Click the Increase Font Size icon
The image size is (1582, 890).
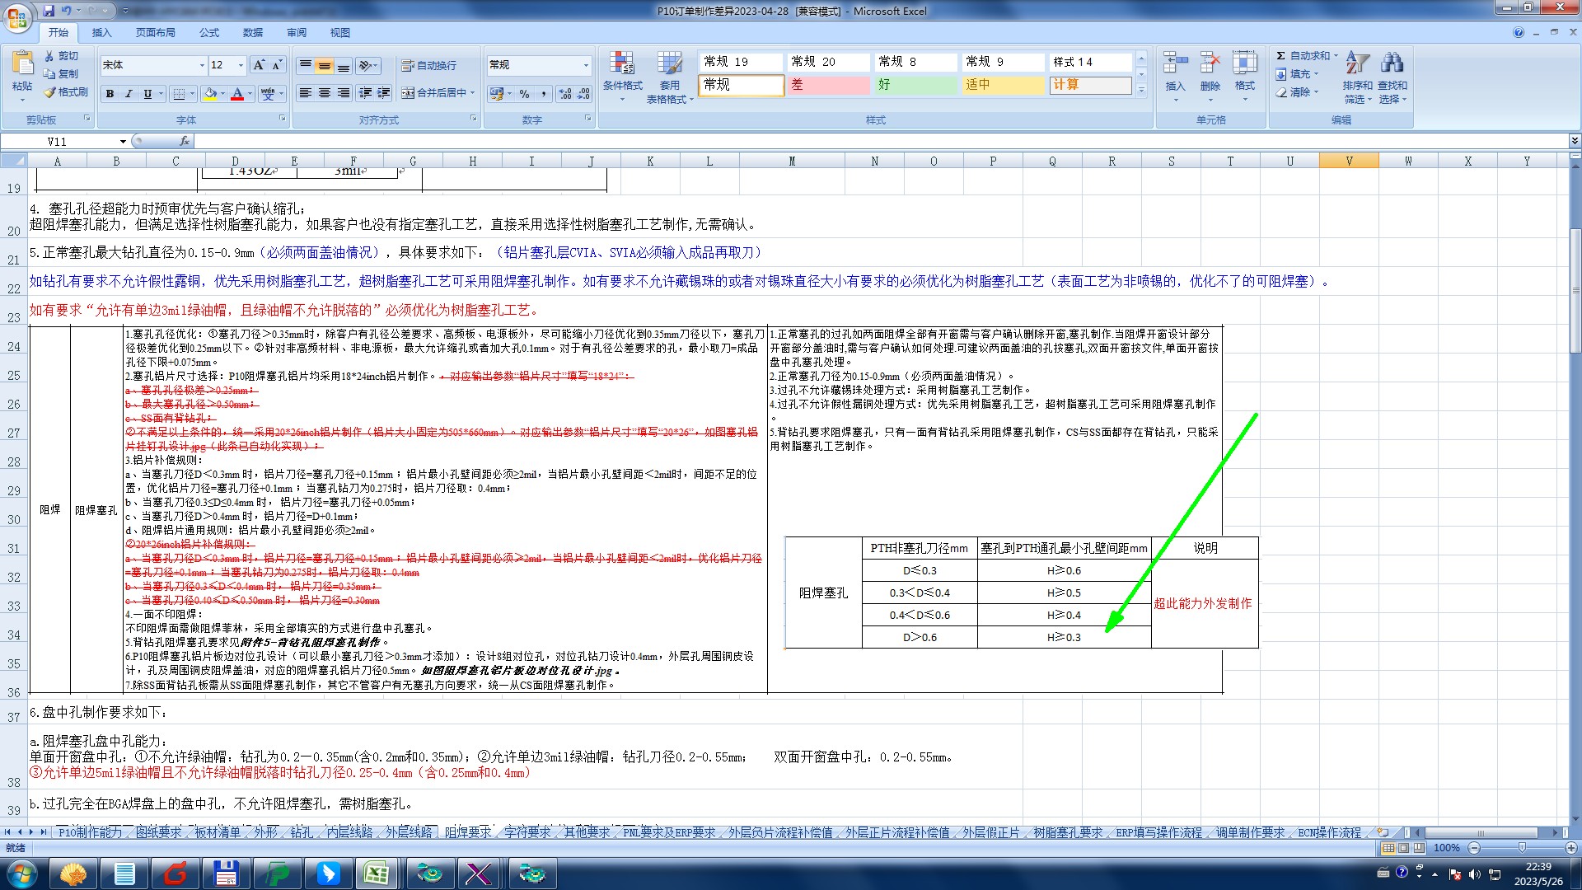click(x=259, y=65)
